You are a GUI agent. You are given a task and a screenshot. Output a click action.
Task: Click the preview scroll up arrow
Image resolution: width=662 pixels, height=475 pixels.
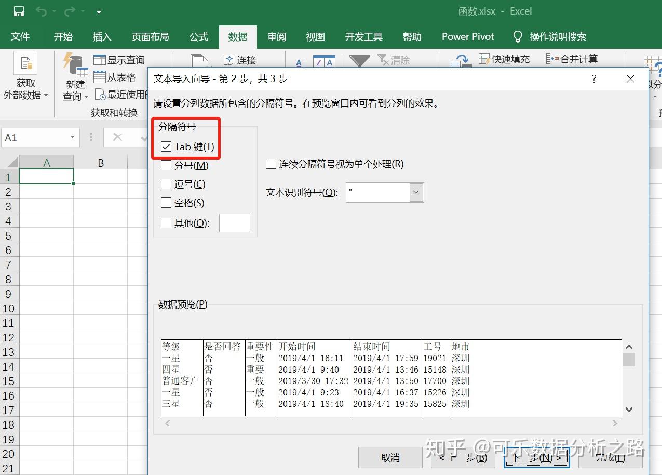click(x=629, y=347)
